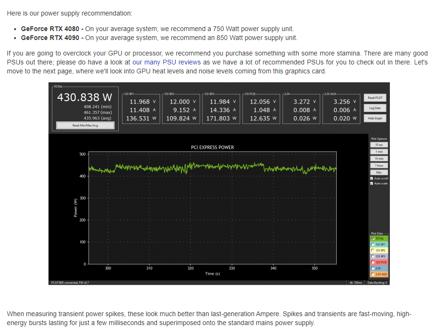Click the 12V 8P1 current 11.408 A
The width and height of the screenshot is (428, 334).
[142, 110]
